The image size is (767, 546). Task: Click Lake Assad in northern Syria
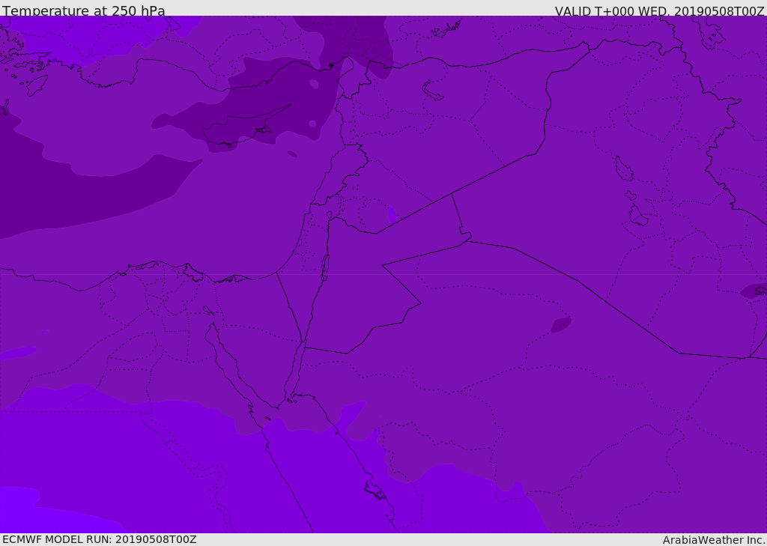click(x=433, y=91)
